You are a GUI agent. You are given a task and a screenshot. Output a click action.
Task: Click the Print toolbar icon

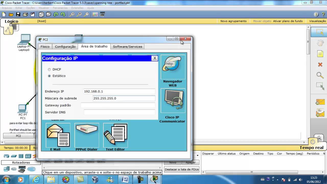(x=26, y=15)
